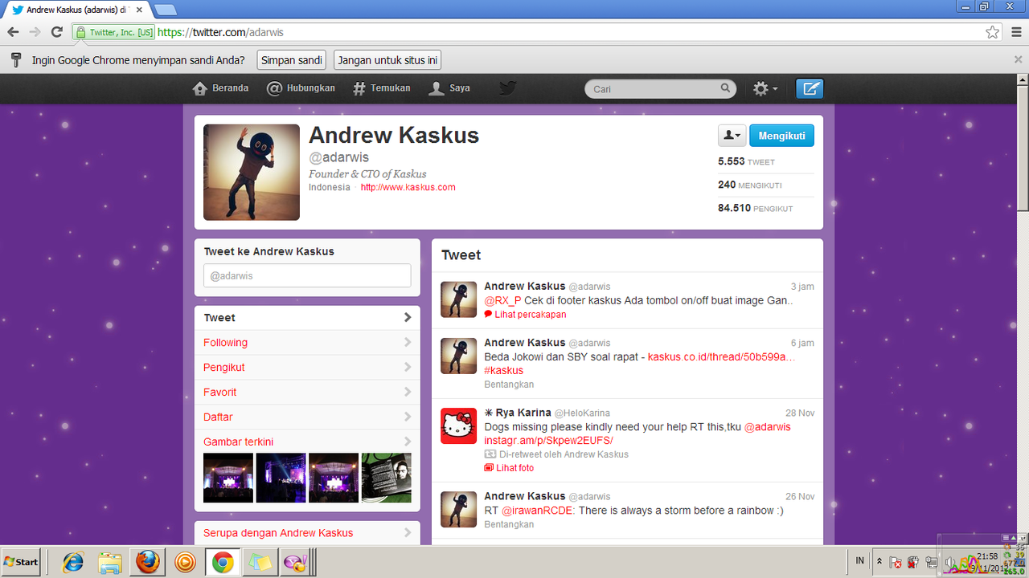Open the Windows Start menu
This screenshot has width=1029, height=578.
pyautogui.click(x=22, y=561)
